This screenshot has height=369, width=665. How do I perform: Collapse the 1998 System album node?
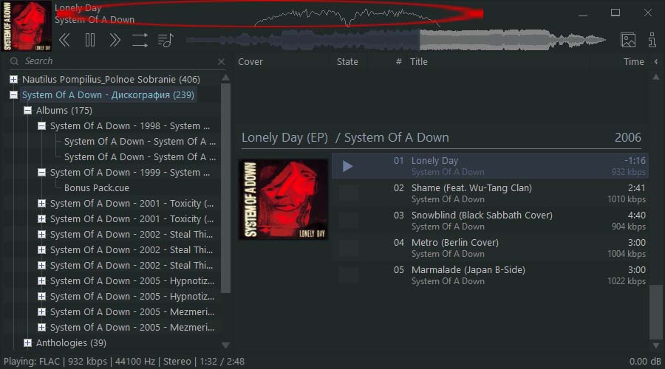coord(41,125)
